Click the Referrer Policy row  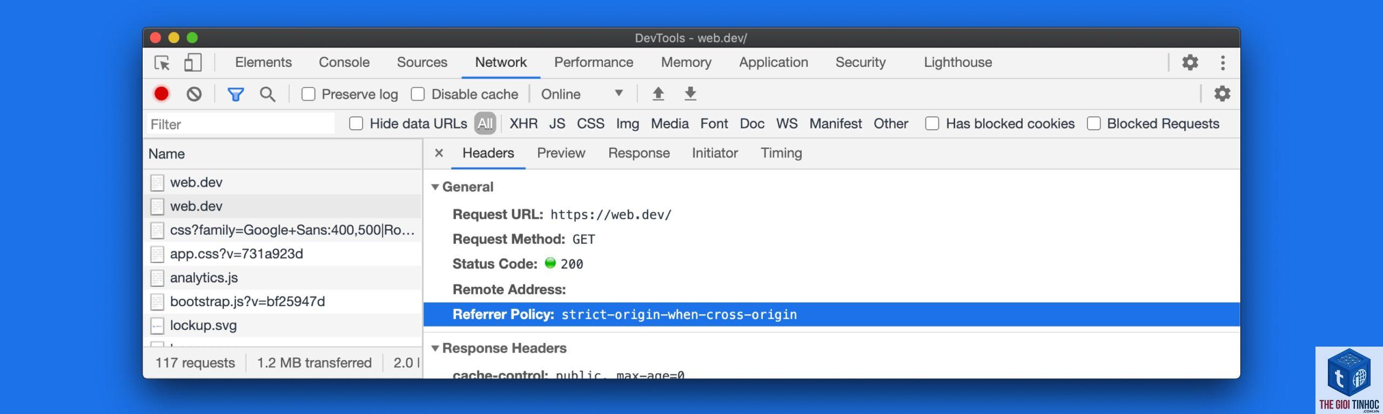coord(831,314)
